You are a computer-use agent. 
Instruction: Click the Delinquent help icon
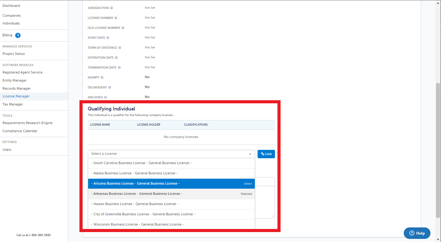click(x=110, y=87)
